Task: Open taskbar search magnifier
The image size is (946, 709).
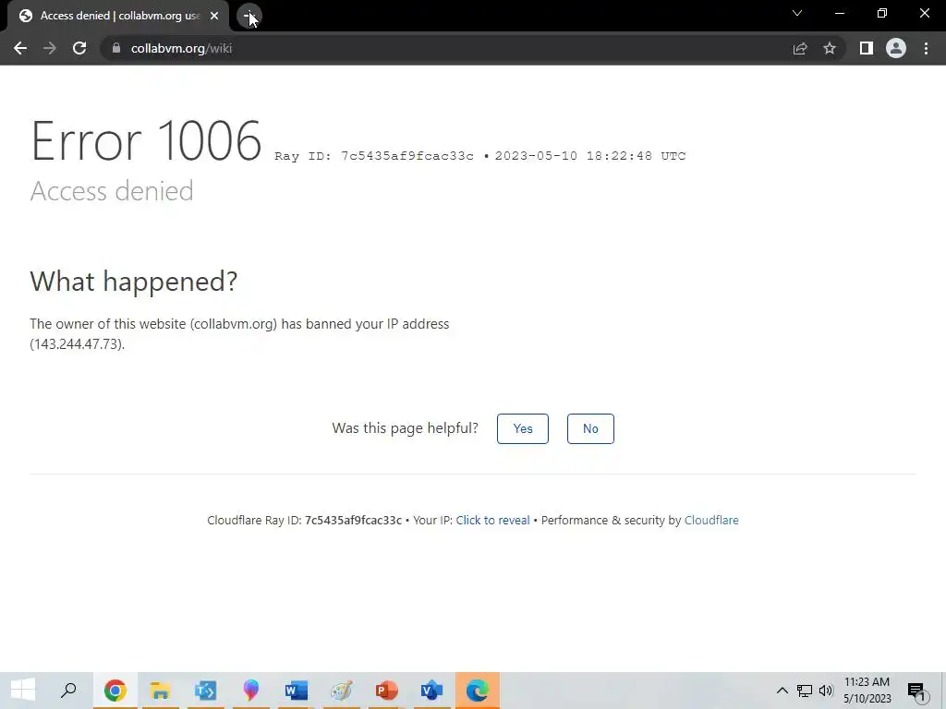Action: coord(68,691)
